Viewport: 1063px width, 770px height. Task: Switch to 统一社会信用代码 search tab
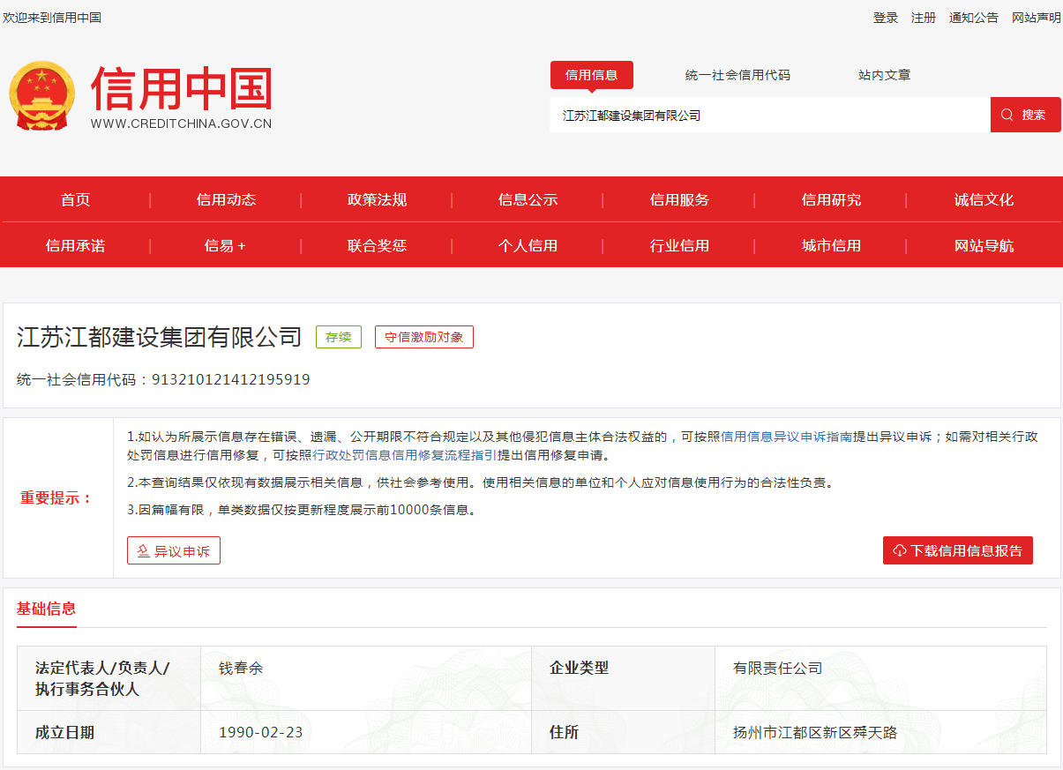pos(737,75)
